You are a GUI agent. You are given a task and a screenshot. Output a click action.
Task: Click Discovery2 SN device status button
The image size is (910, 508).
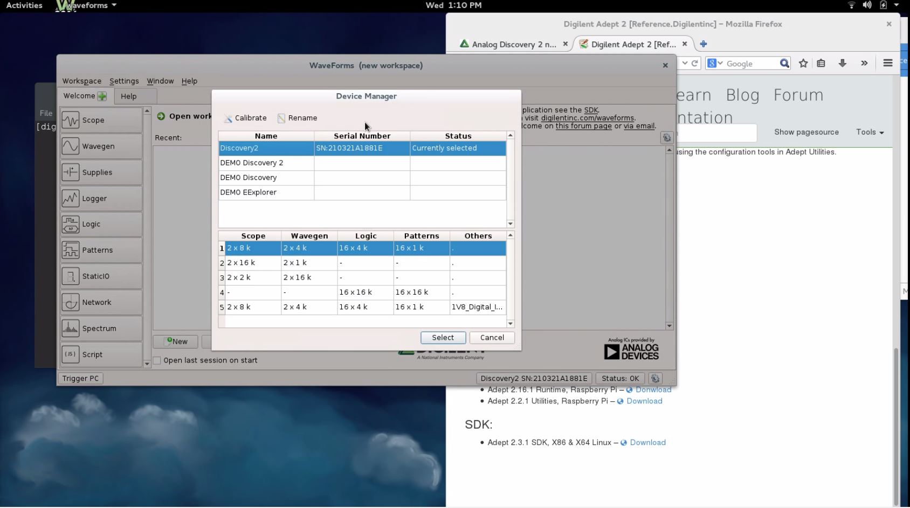pos(534,378)
